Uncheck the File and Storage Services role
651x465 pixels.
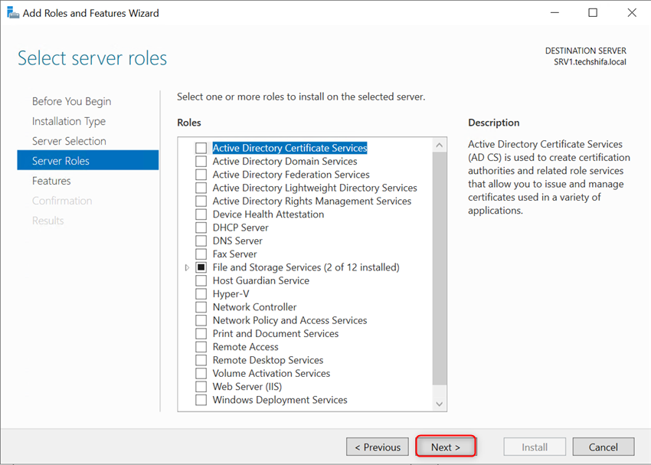coord(202,267)
